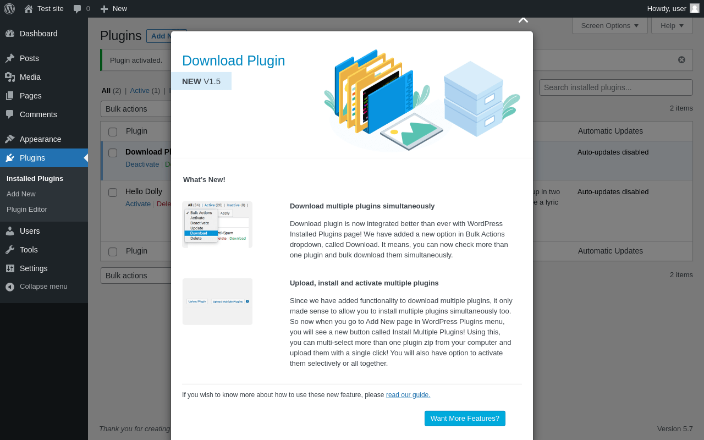Click the Version 5.7 footer text
The width and height of the screenshot is (704, 440).
[675, 428]
